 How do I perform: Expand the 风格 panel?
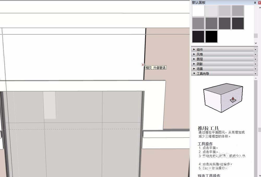pyautogui.click(x=194, y=54)
